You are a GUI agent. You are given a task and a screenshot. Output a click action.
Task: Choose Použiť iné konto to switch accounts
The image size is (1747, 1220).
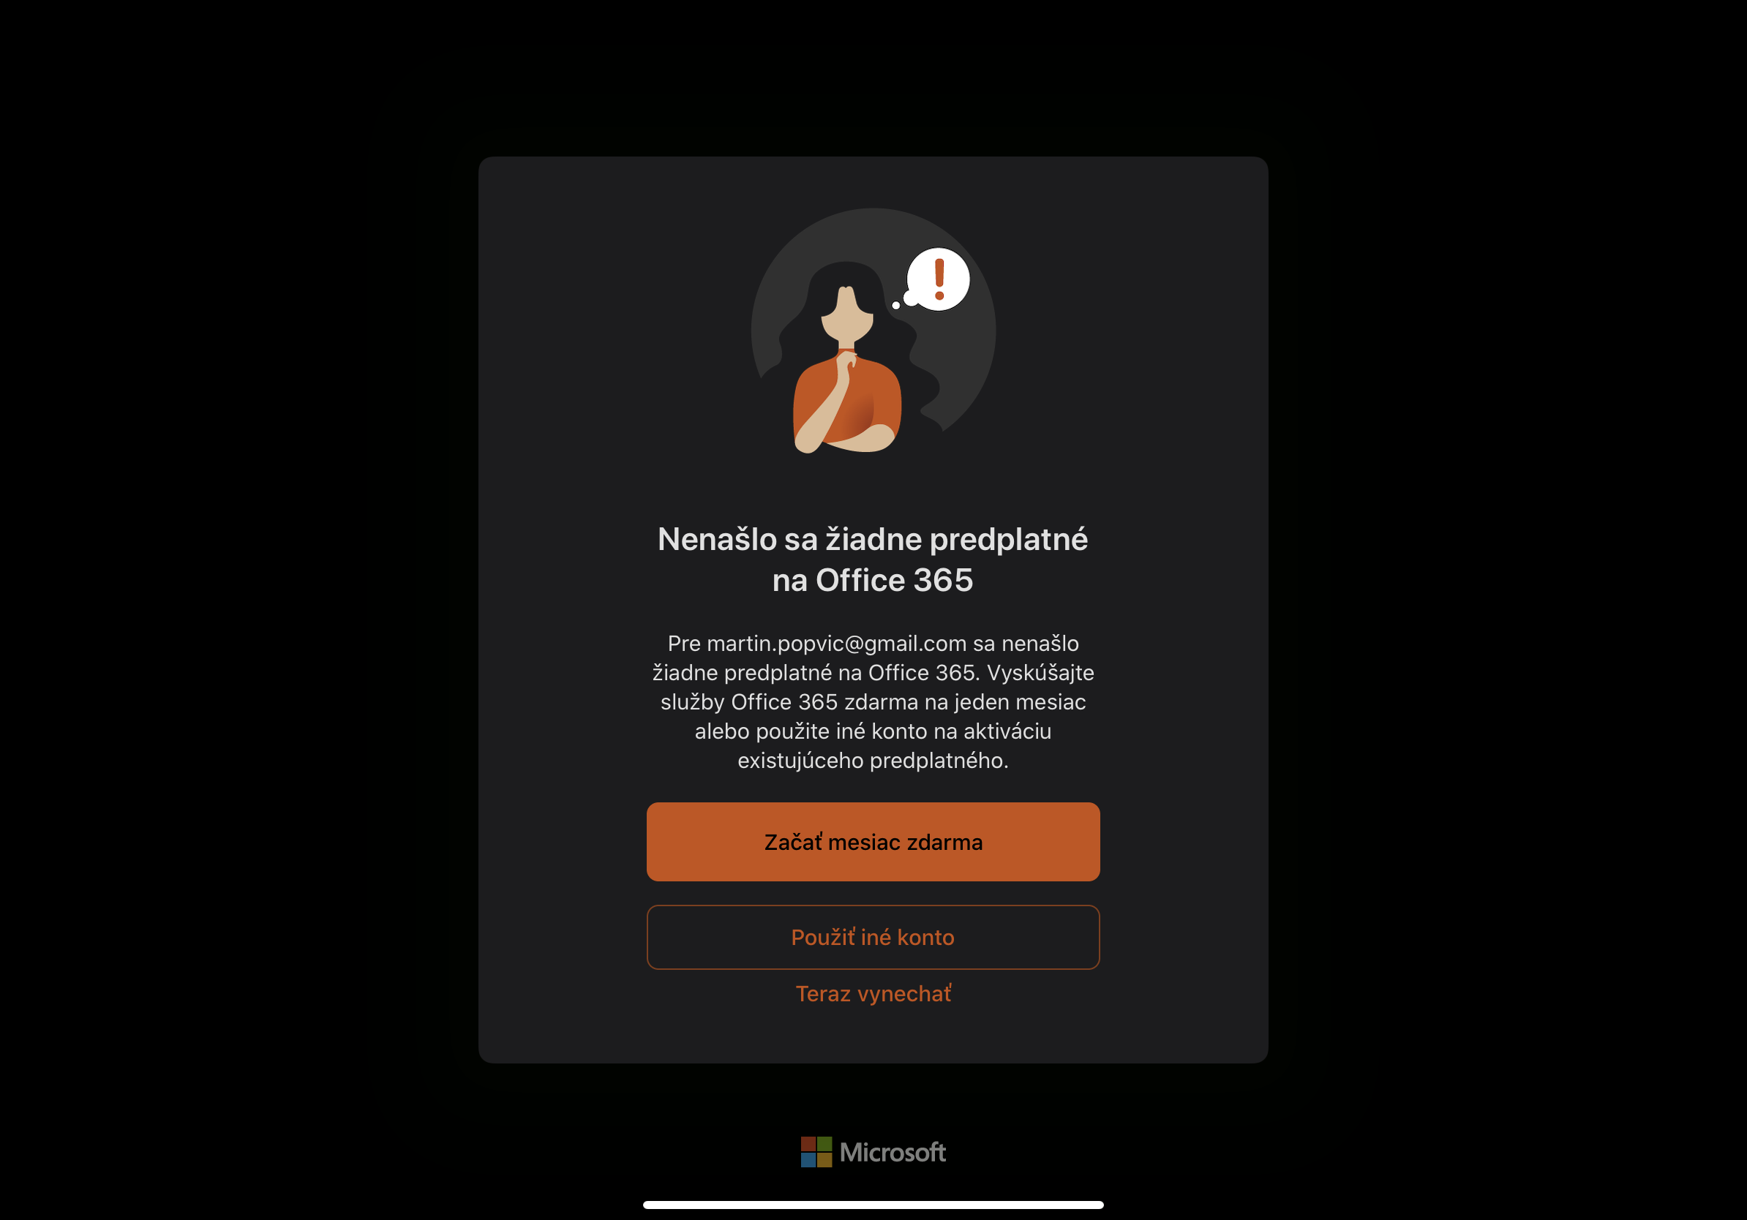873,937
